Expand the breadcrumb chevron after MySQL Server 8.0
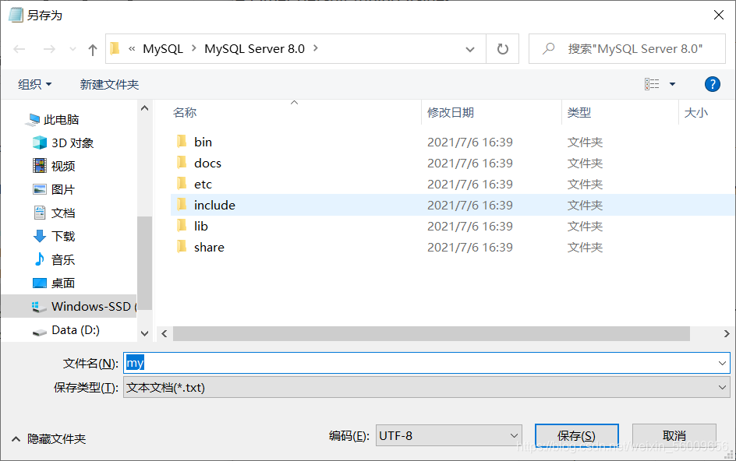This screenshot has width=736, height=461. click(x=316, y=48)
